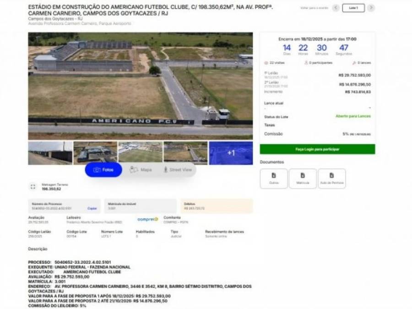This screenshot has width=412, height=309.
Task: Open the second aerial stadium thumbnail
Action: (95, 153)
